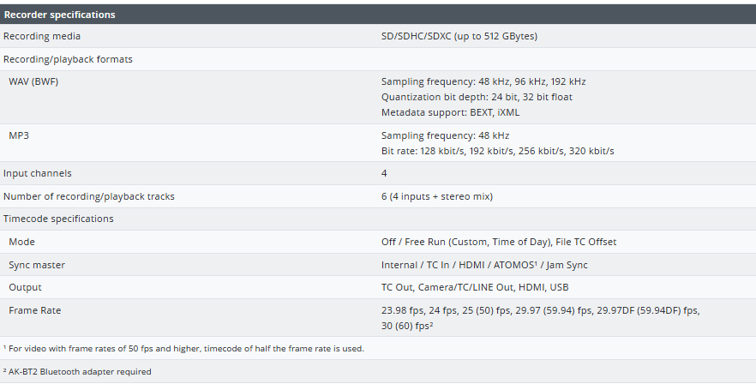Click Number of recording/playback tracks label

tap(89, 196)
